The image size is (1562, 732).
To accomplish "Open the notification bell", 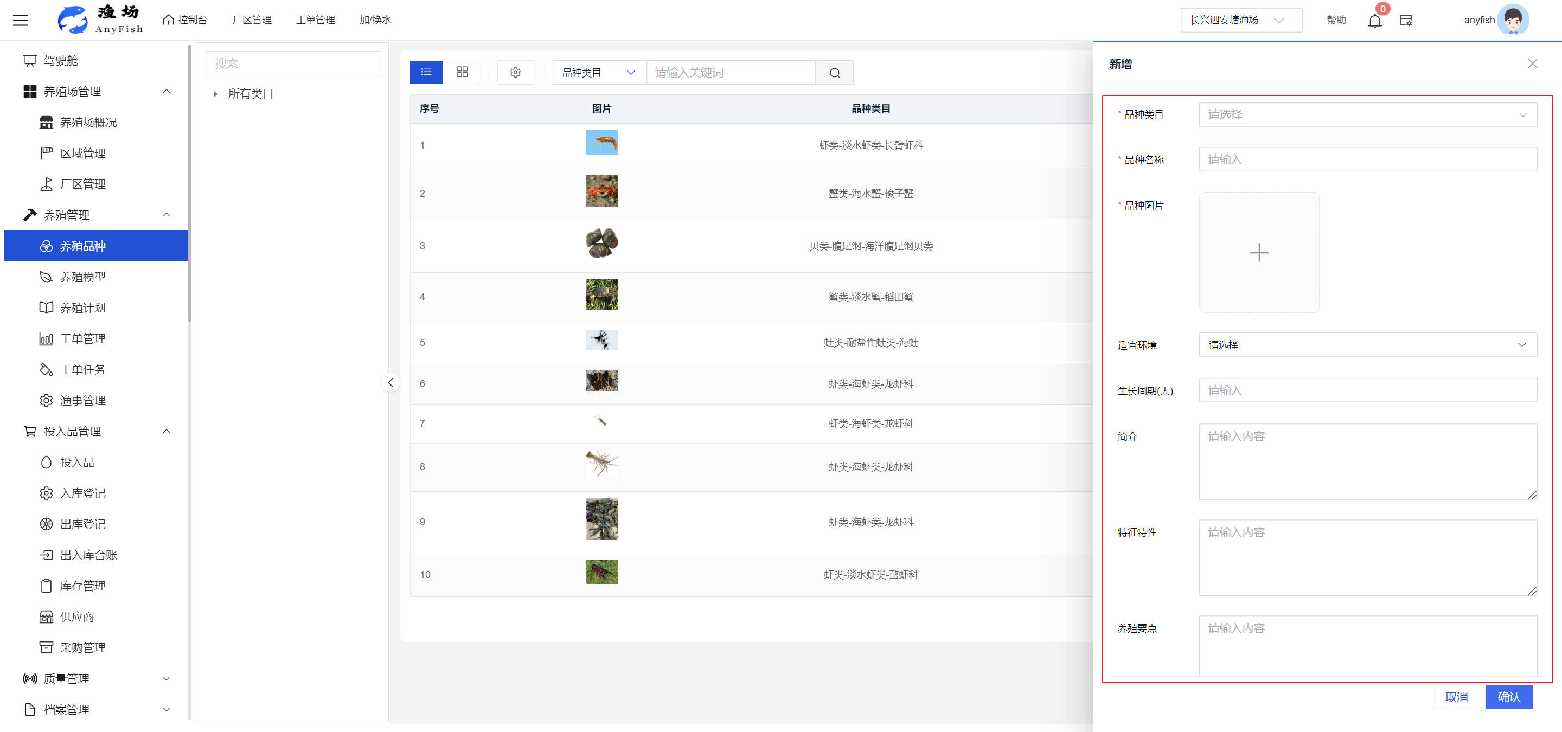I will 1374,21.
